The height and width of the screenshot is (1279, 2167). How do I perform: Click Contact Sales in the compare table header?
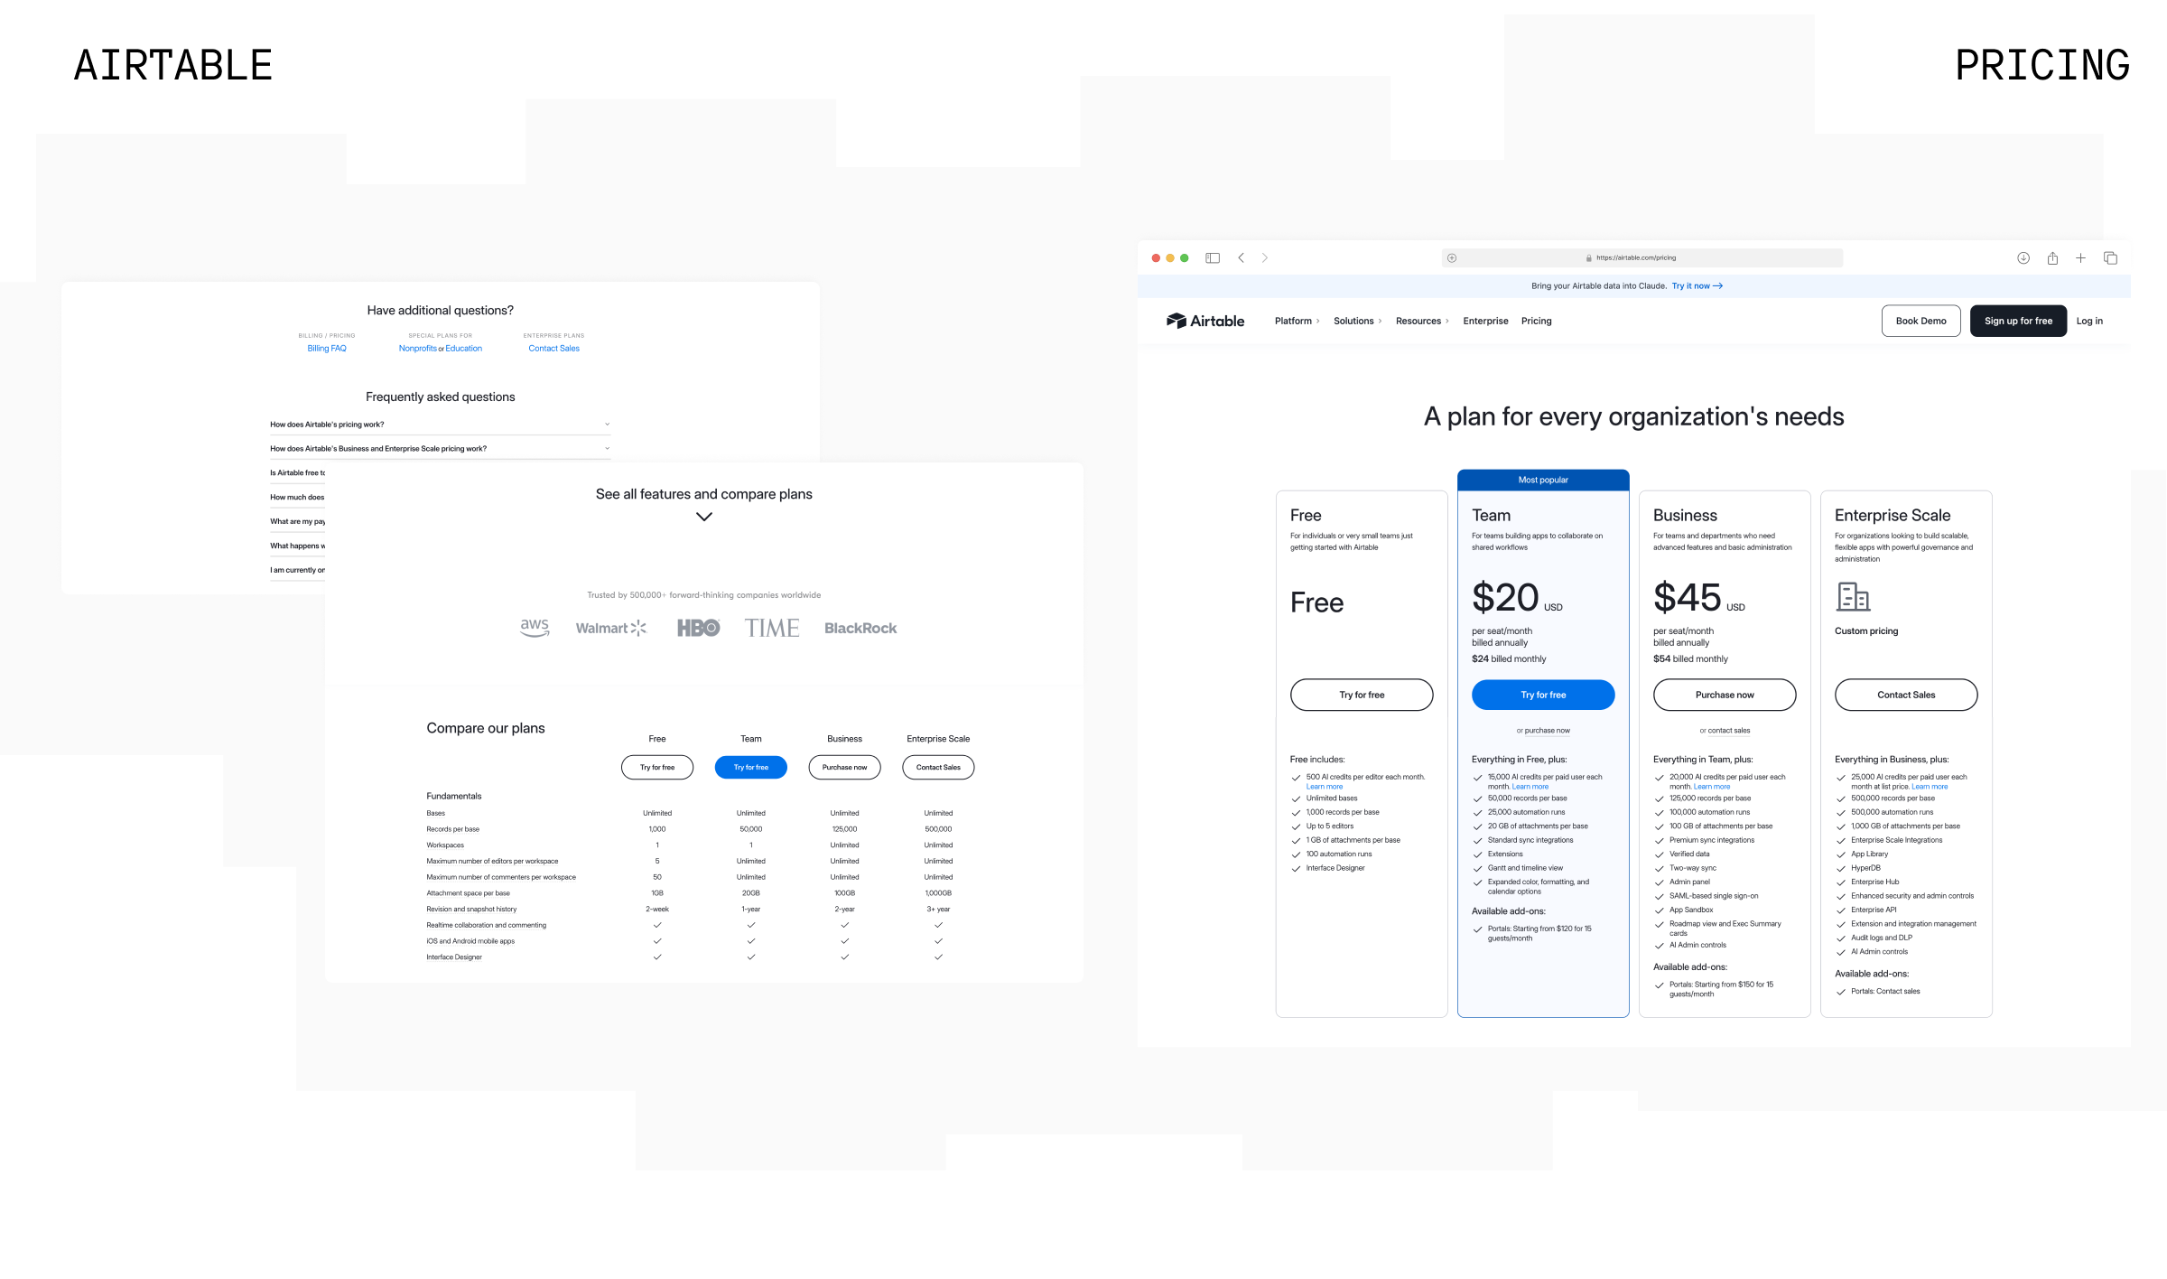pyautogui.click(x=938, y=767)
